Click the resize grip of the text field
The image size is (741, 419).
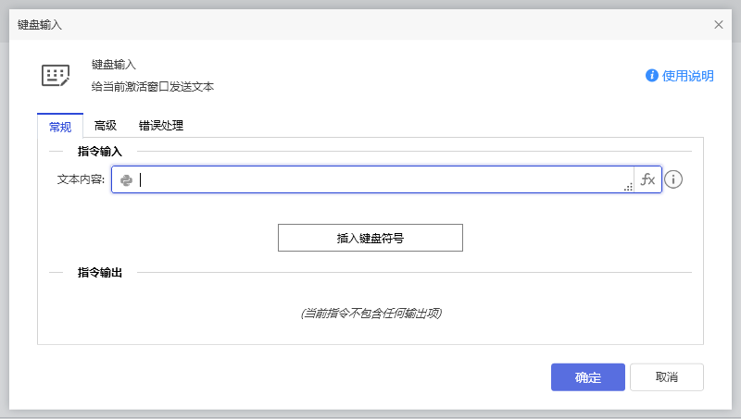coord(628,188)
